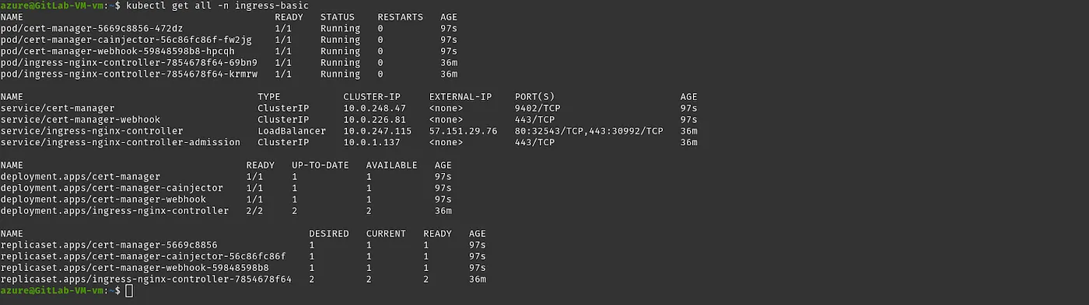Viewport: 1089px width, 305px height.
Task: Select replicaset.apps/ingress-nginx-controller-7854678f64
Action: [x=146, y=279]
